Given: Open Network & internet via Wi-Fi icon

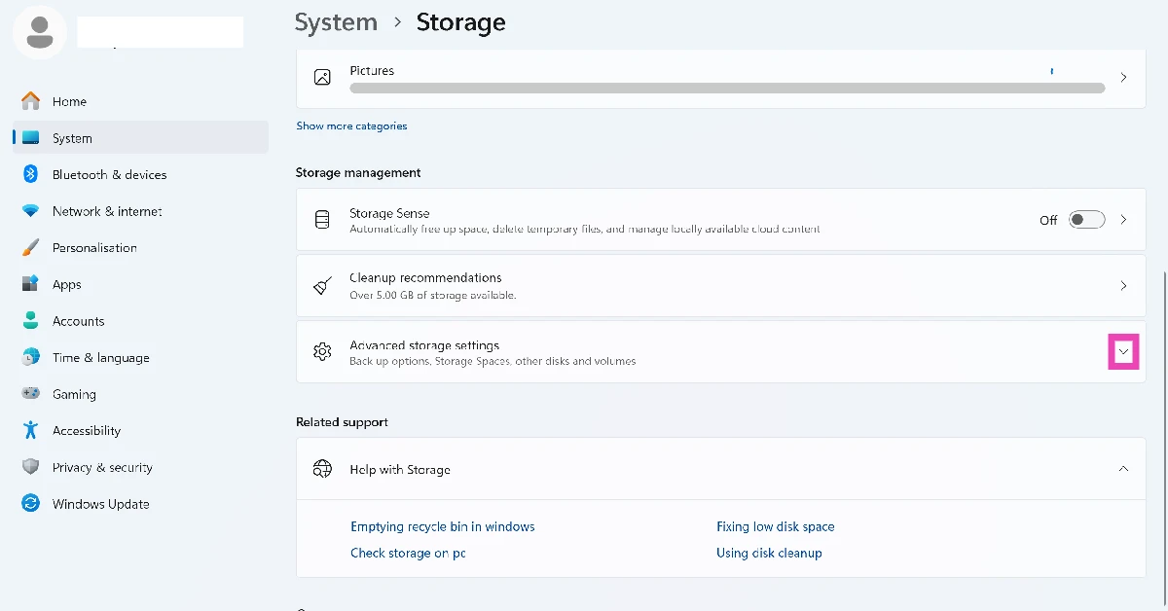Looking at the screenshot, I should point(30,211).
